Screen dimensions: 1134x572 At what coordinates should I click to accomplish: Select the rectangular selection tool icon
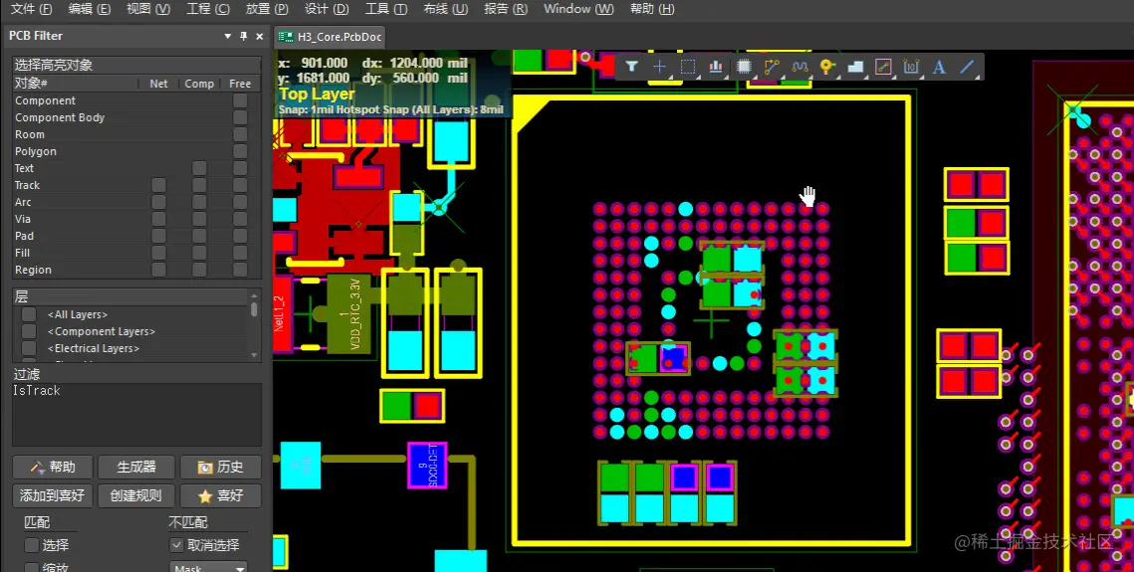pyautogui.click(x=688, y=67)
